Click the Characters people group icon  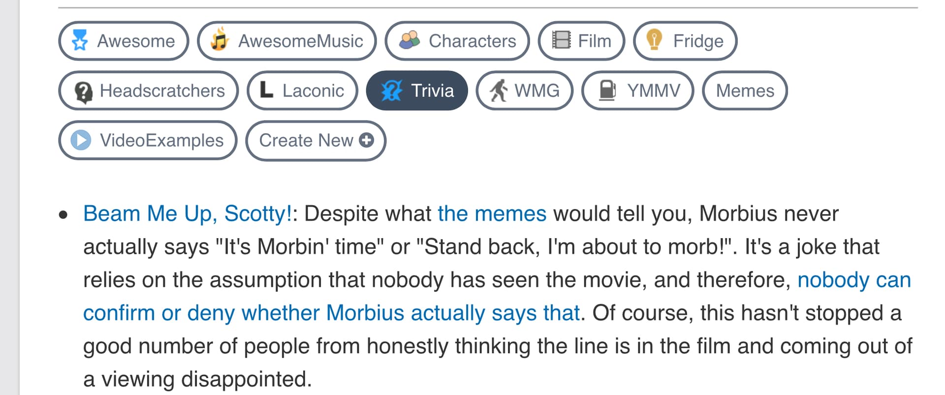pos(409,40)
